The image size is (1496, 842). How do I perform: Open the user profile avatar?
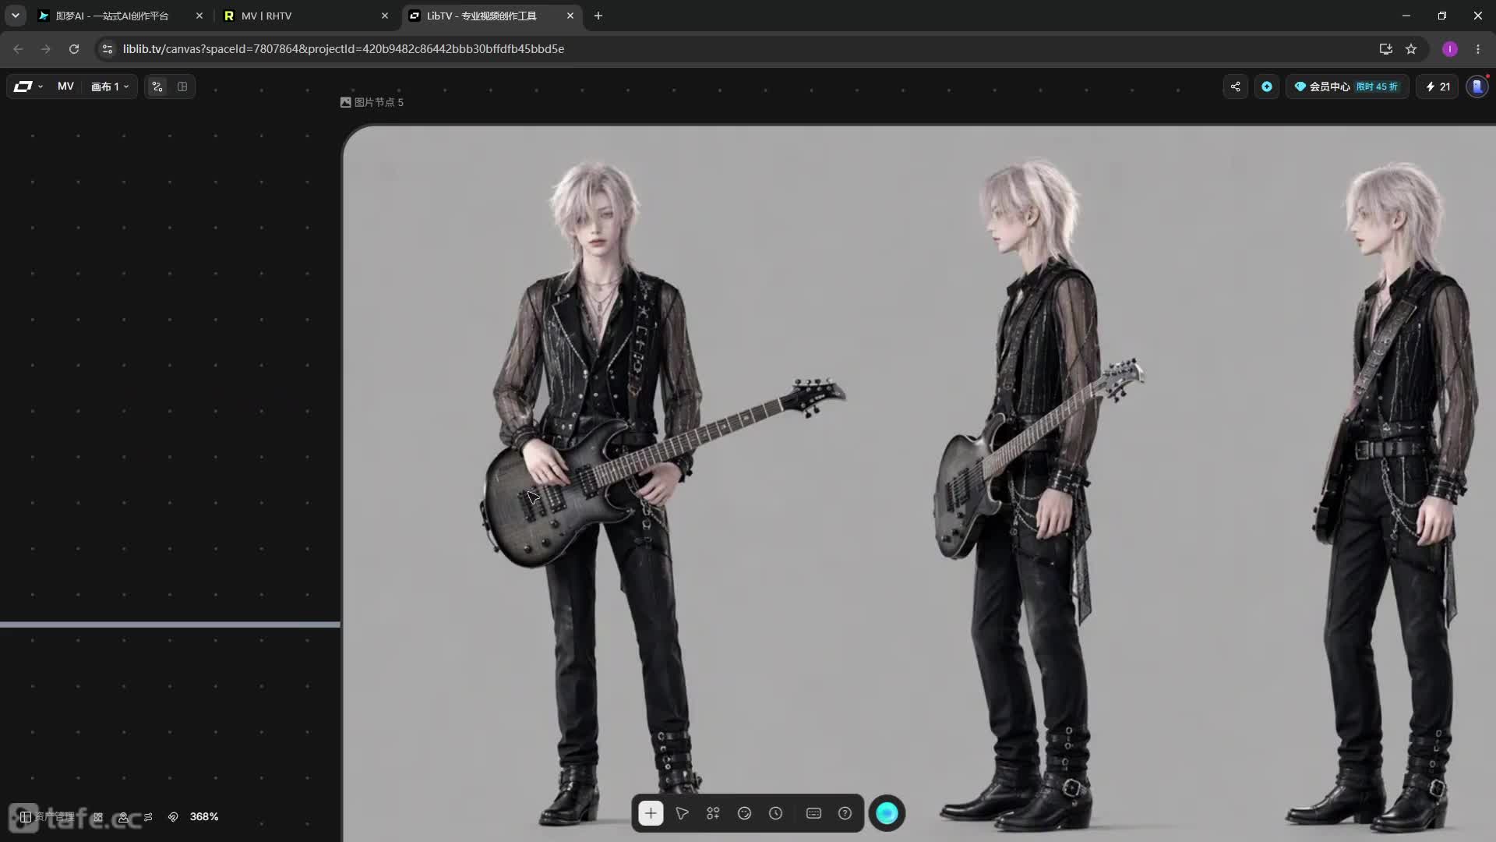point(1477,87)
